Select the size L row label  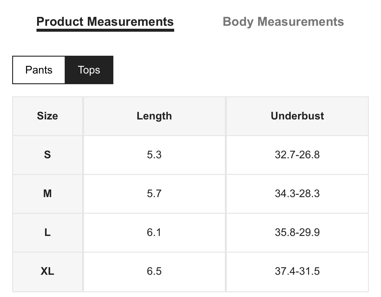47,232
